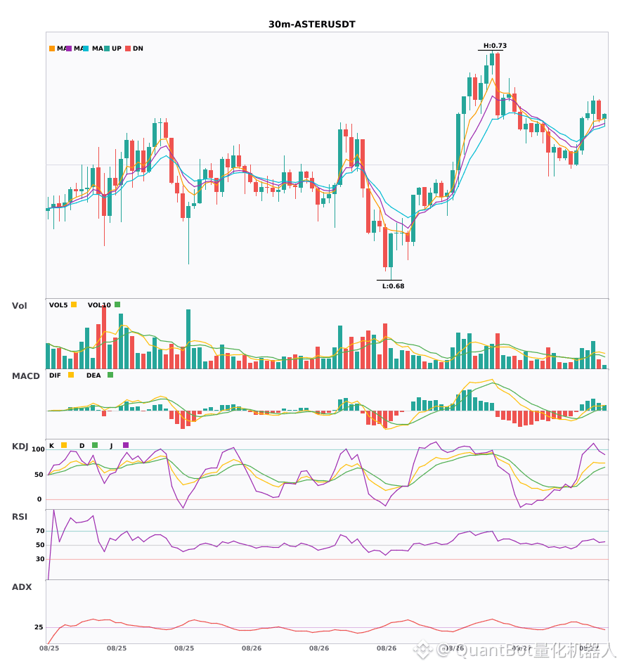The height and width of the screenshot is (668, 622).
Task: Select the VOL5 legend text
Action: [x=58, y=305]
